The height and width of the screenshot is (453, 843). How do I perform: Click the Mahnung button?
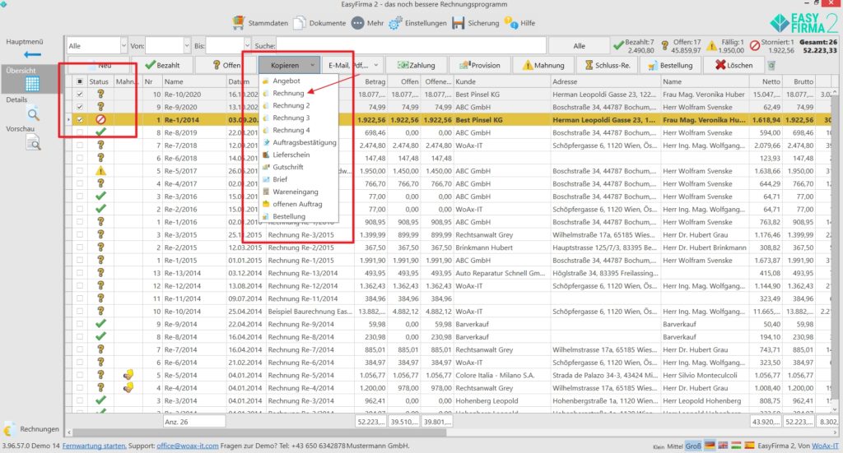pyautogui.click(x=543, y=65)
